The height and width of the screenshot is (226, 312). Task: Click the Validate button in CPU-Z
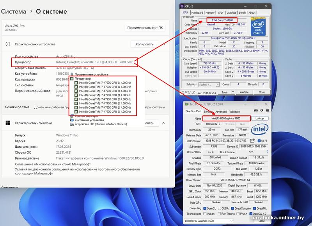244,92
